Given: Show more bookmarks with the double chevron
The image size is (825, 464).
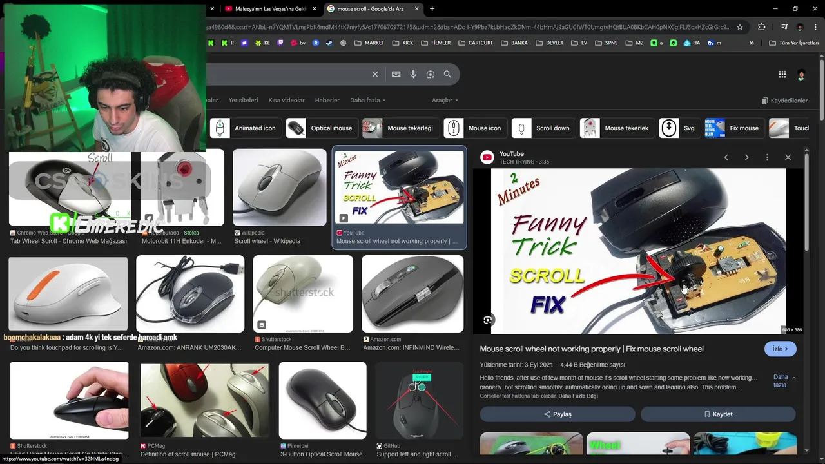Looking at the screenshot, I should tap(752, 43).
